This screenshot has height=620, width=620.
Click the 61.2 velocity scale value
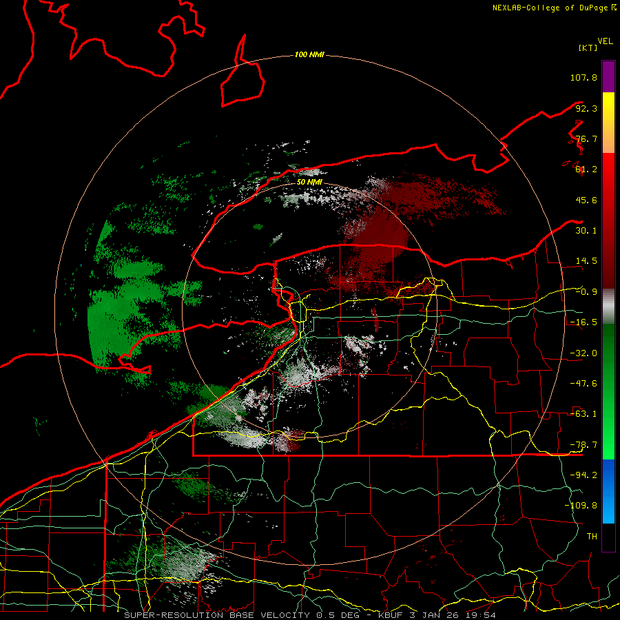click(586, 169)
